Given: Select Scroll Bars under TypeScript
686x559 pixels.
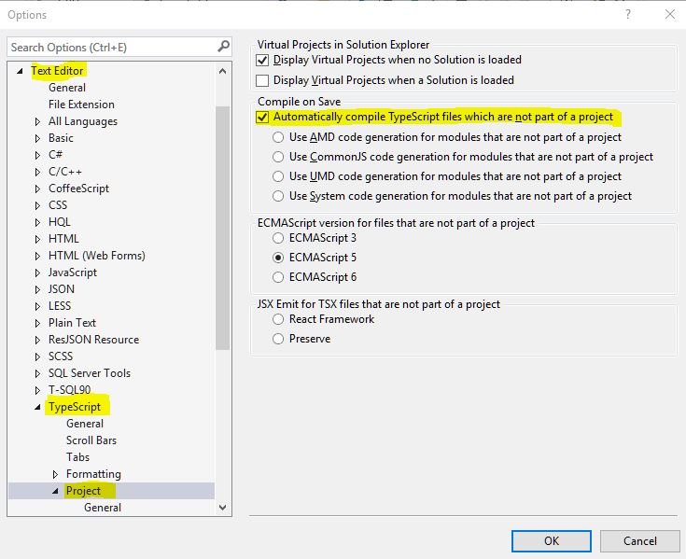Looking at the screenshot, I should coord(91,440).
